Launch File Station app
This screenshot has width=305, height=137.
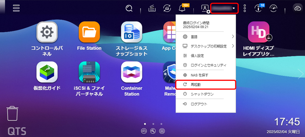89,32
